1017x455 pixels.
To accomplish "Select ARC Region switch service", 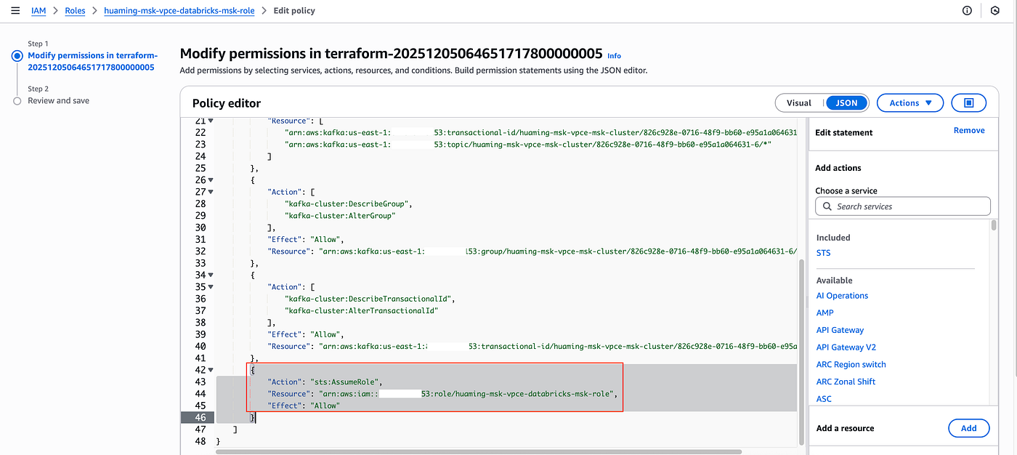I will [x=851, y=364].
